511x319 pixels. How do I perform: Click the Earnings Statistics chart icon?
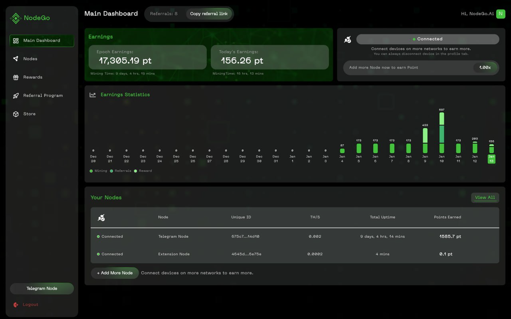(x=90, y=93)
